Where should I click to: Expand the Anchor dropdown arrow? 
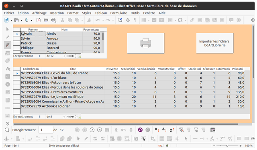tap(12, 139)
